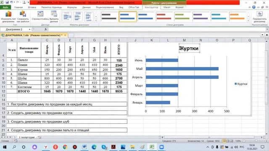Viewport: 269px width, 151px height.
Task: Open the Formulas ribbon tab
Action: click(x=72, y=8)
